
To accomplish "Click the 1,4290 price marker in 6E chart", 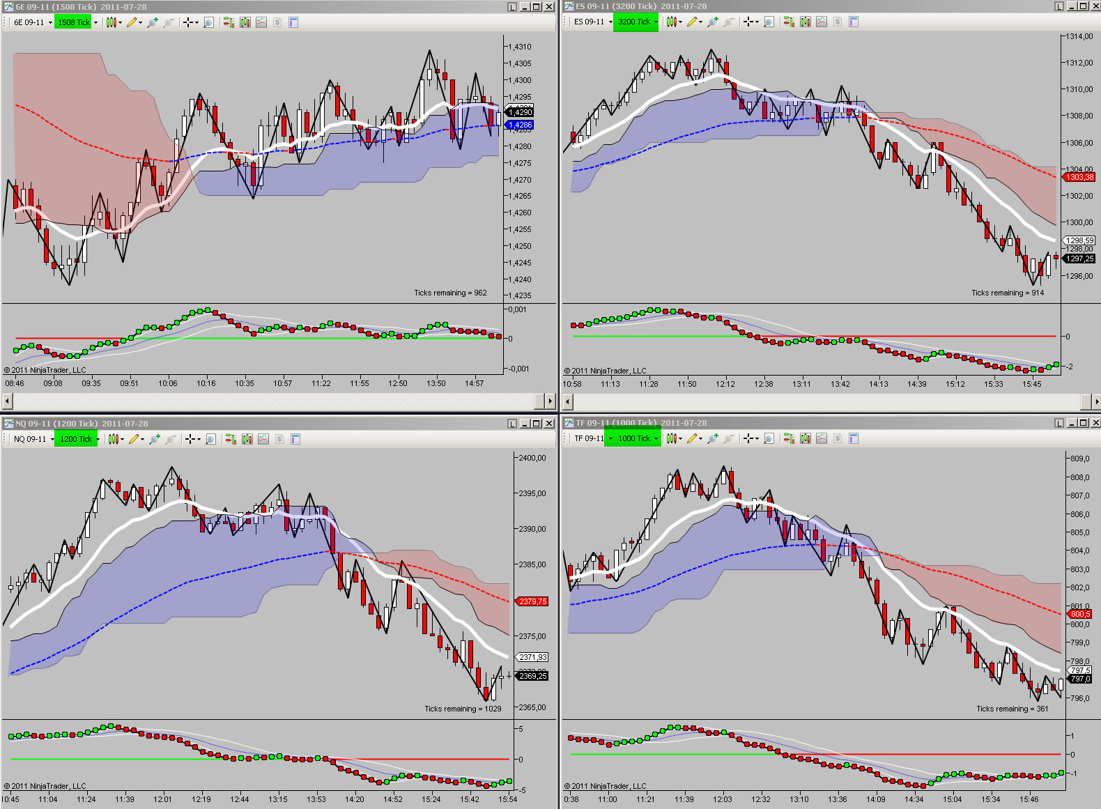I will point(520,112).
